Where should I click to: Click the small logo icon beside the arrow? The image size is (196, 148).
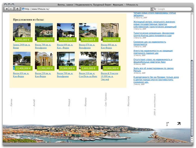[x=167, y=124]
